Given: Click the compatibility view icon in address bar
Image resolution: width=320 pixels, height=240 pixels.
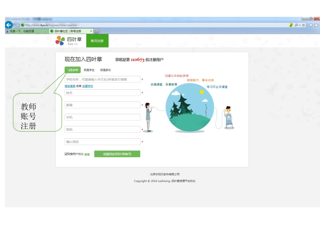Looking at the screenshot, I should point(291,25).
